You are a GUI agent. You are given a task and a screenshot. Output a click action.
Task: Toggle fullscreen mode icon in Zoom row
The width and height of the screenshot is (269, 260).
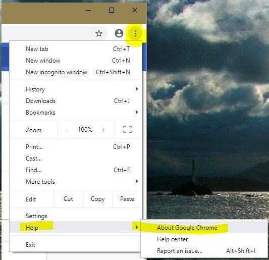[x=128, y=129]
